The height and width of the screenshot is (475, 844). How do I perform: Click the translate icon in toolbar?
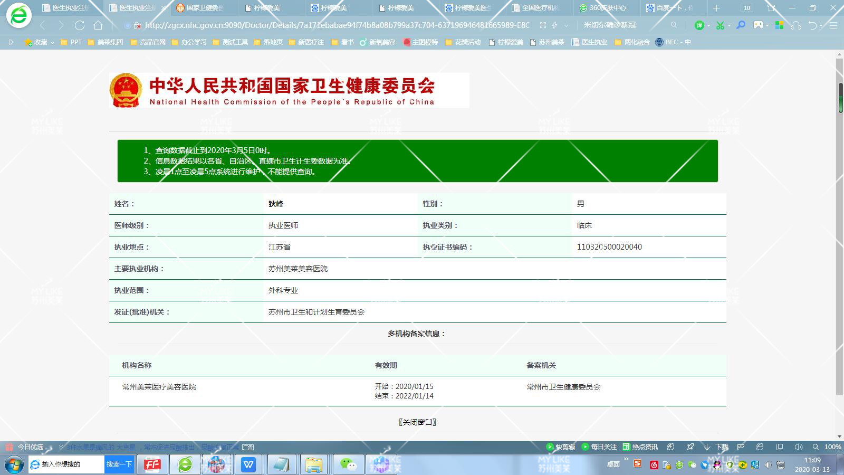[x=699, y=25]
